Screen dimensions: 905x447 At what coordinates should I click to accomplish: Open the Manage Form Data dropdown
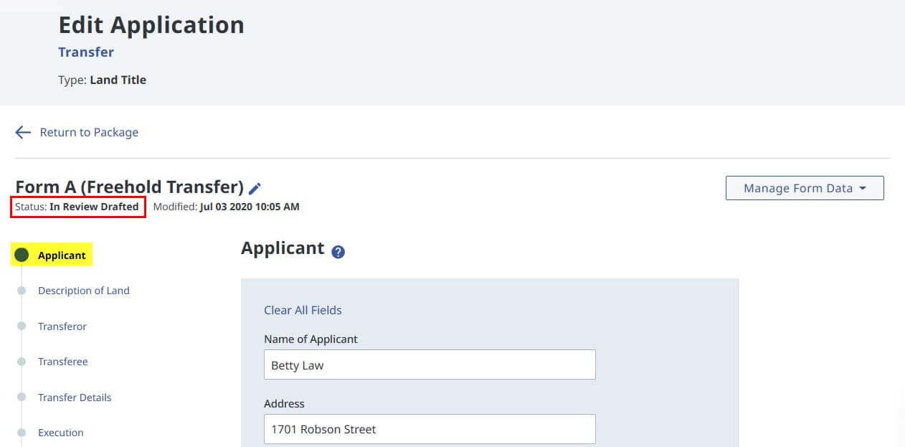tap(797, 188)
